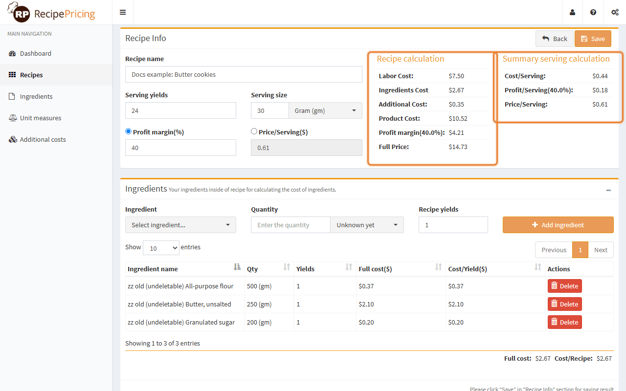626x391 pixels.
Task: Focus the Price/Serving value field
Action: point(307,148)
